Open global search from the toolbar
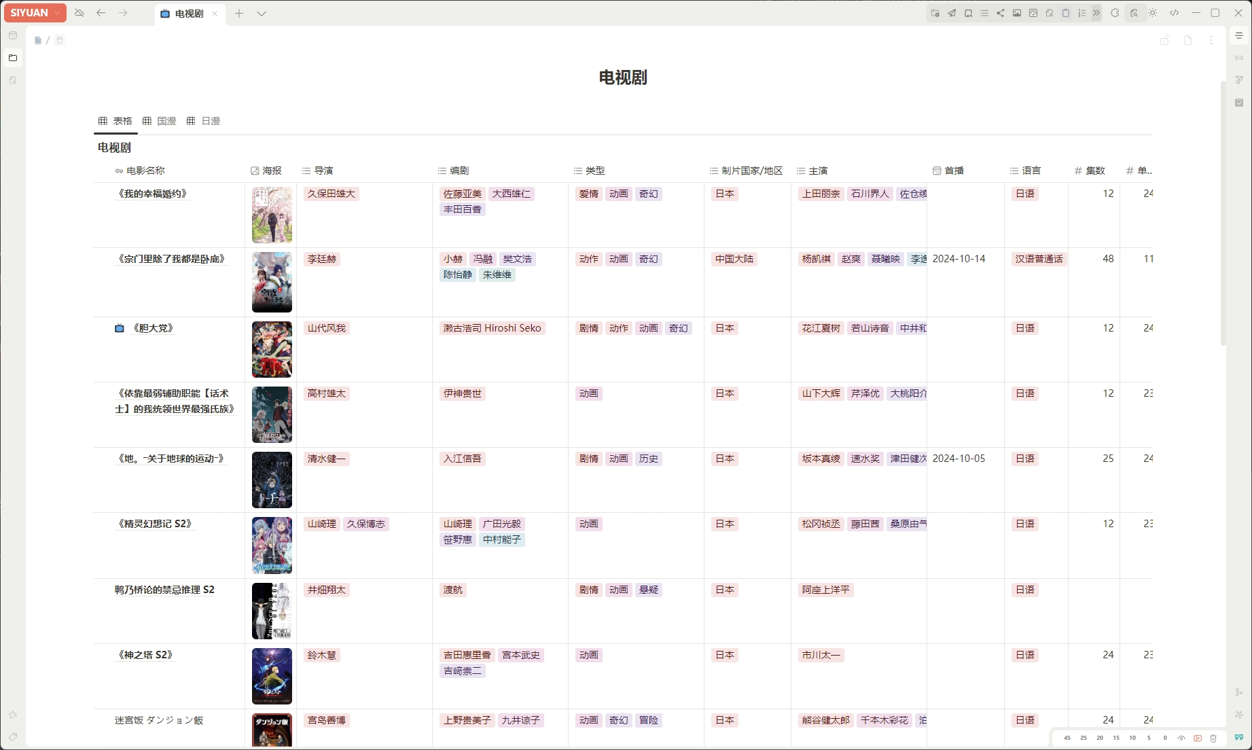 click(x=1134, y=13)
